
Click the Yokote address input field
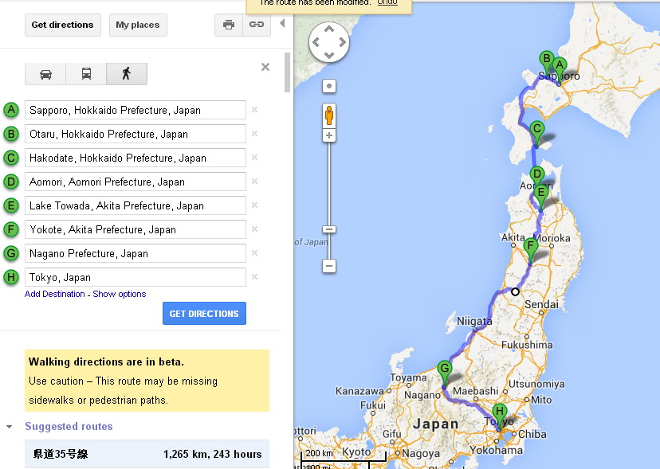pos(136,229)
